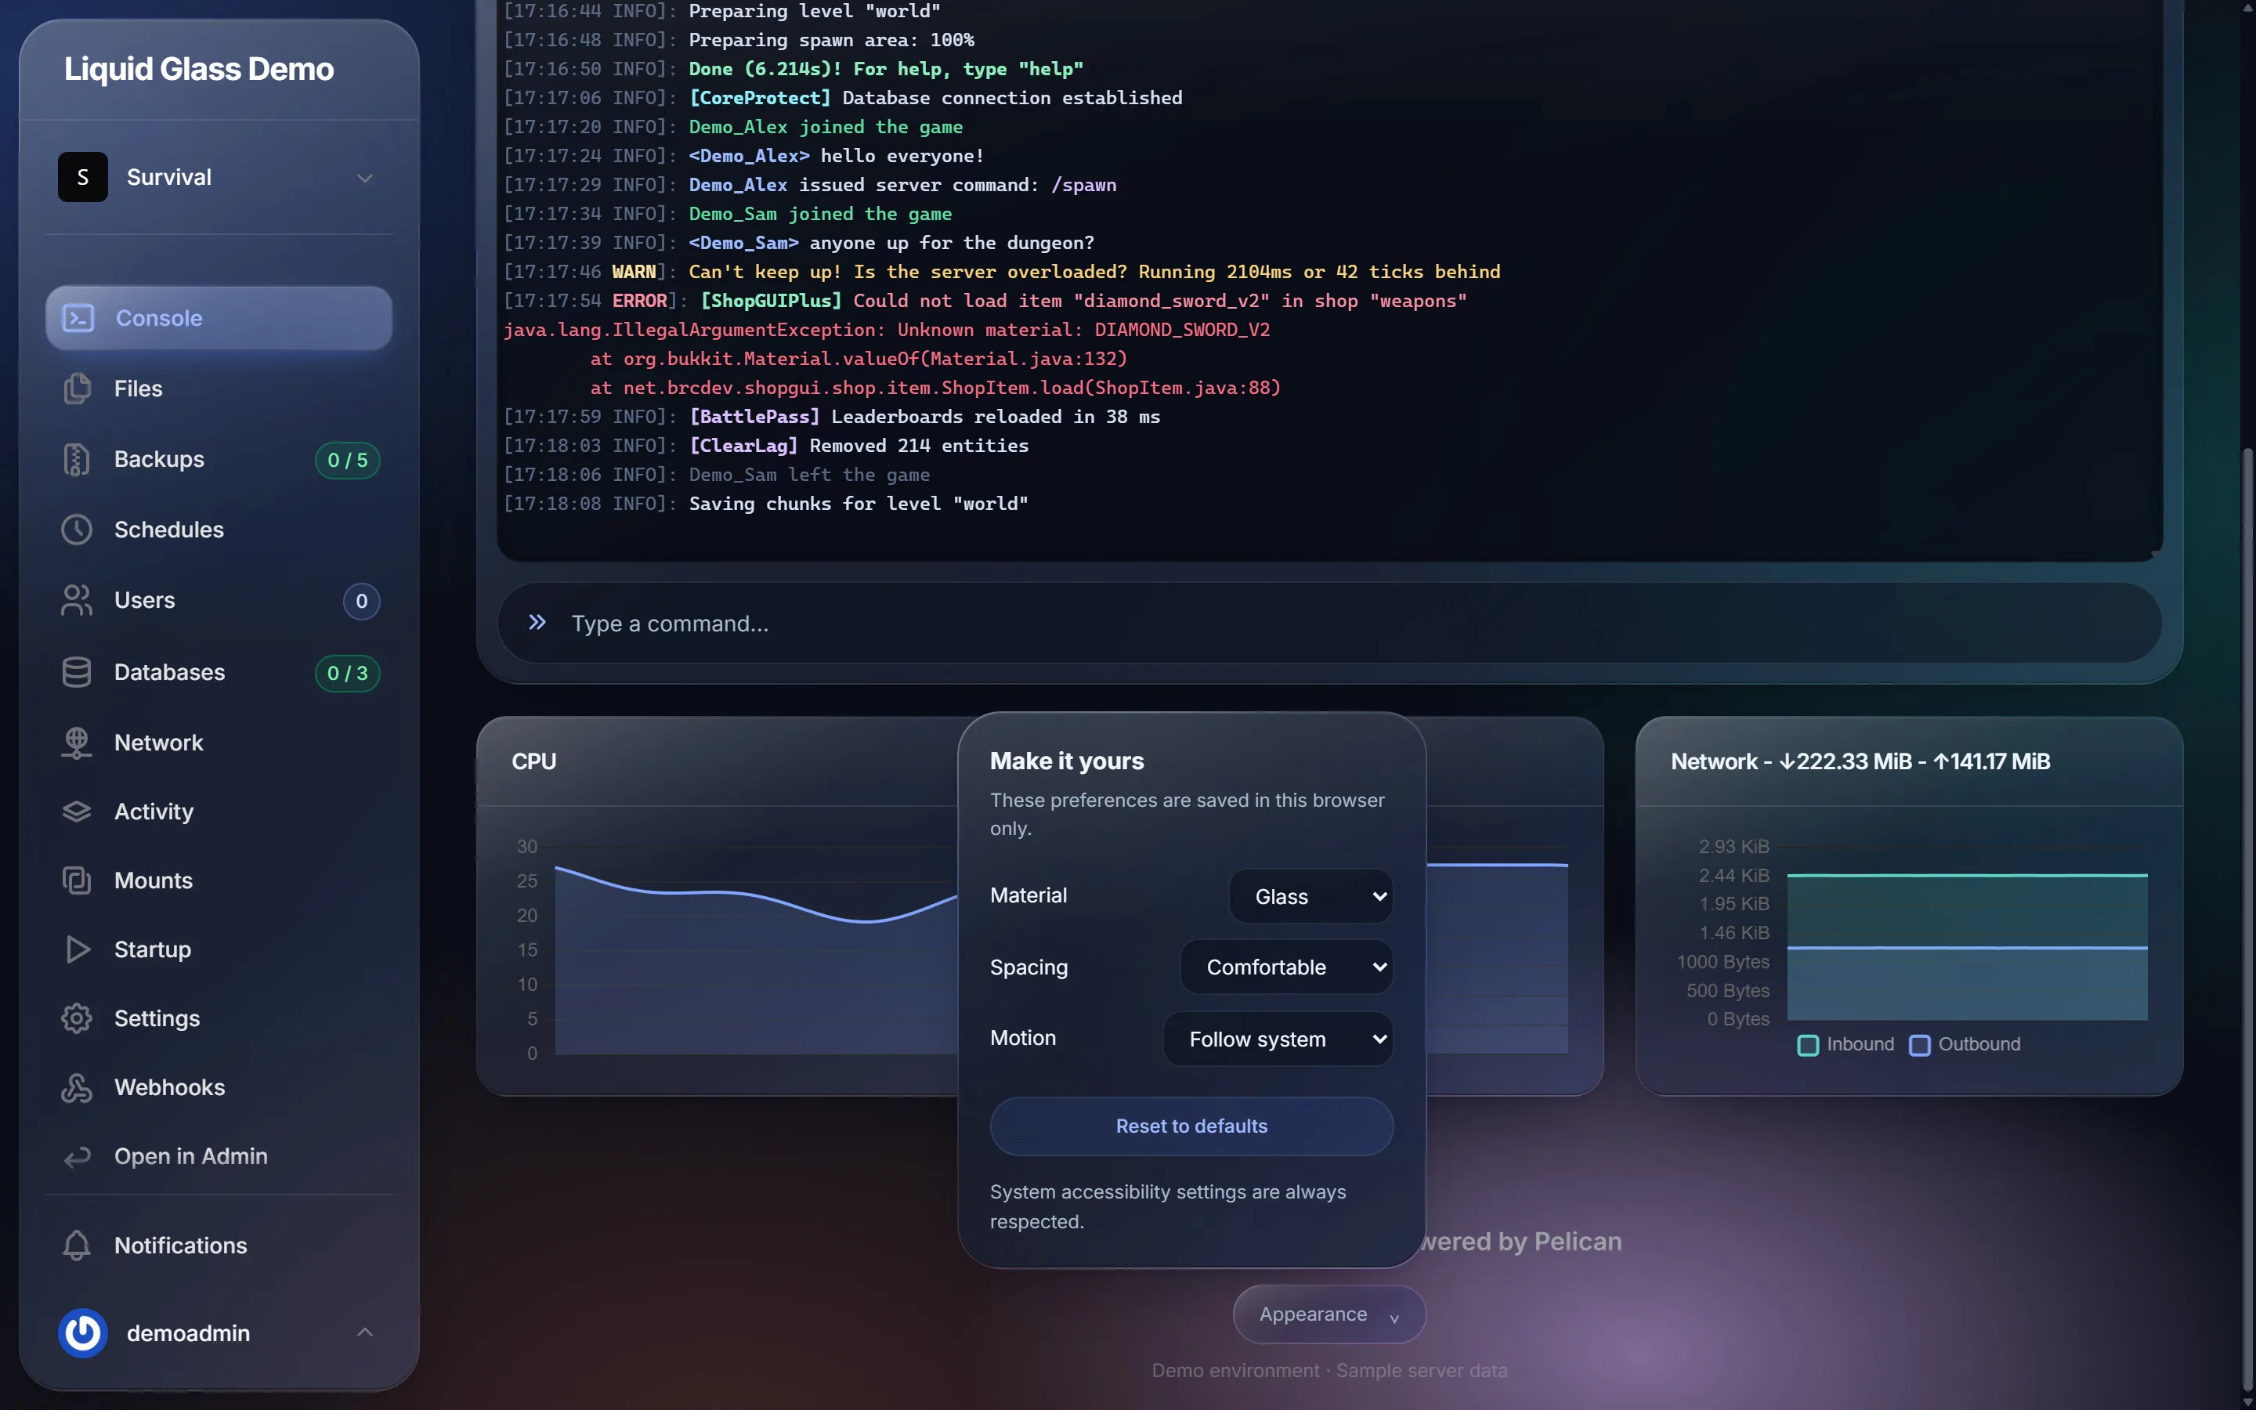Toggle the Inbound legend checkbox
Screen dimensions: 2256x1410
coord(1808,1046)
